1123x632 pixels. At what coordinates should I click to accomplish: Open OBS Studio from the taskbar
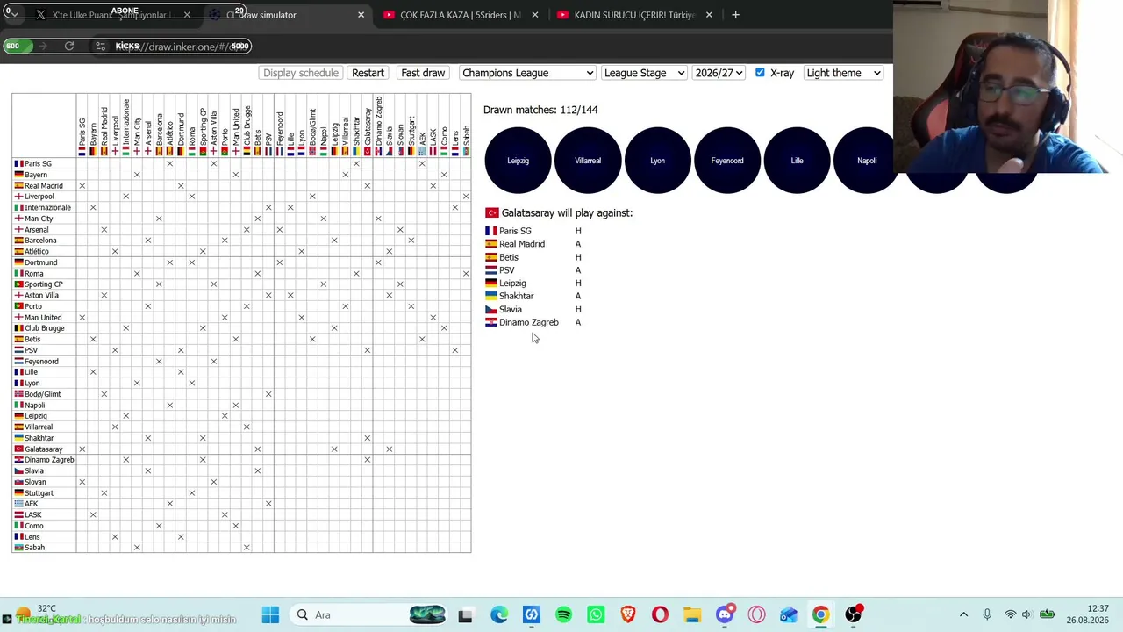coord(854,614)
